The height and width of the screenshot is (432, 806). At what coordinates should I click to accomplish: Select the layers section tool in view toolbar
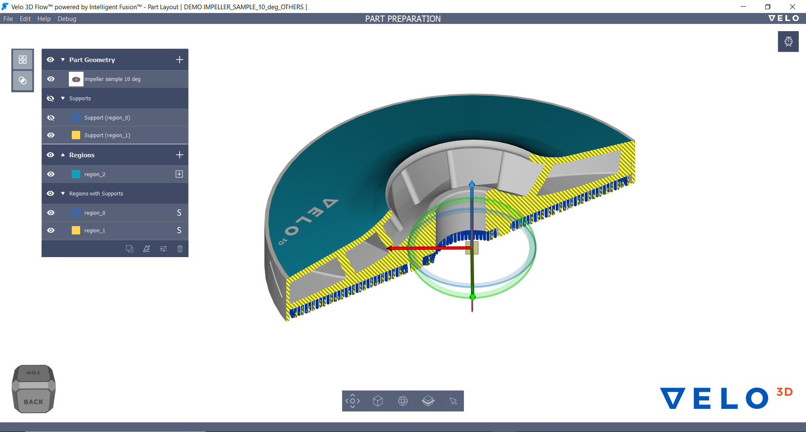point(428,401)
